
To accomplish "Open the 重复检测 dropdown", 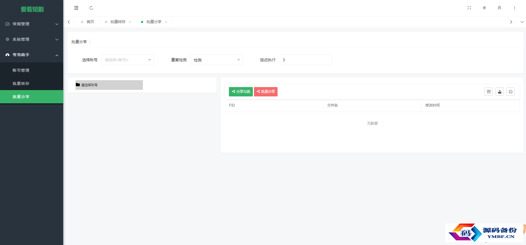I will 217,60.
